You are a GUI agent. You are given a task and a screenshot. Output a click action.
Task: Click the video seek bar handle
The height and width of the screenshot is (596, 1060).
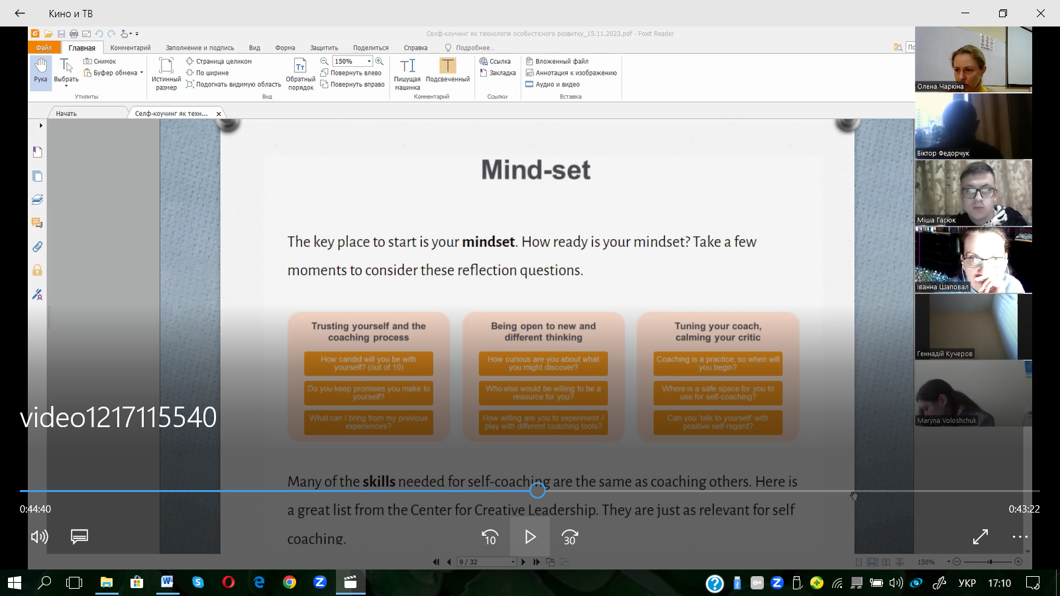click(537, 491)
